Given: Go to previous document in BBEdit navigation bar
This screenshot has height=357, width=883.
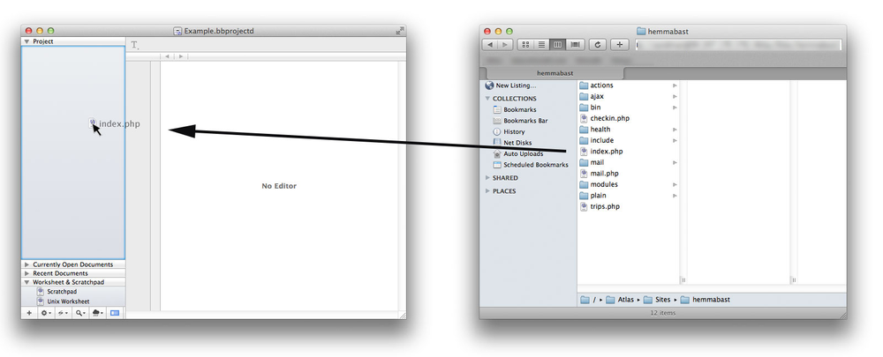Looking at the screenshot, I should click(167, 56).
